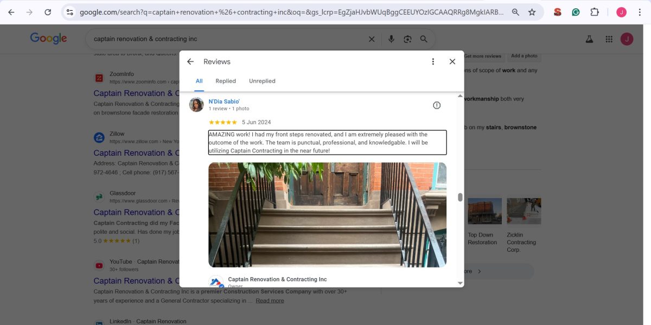The image size is (651, 325).
Task: Close the Reviews dialog with X
Action: (x=452, y=62)
